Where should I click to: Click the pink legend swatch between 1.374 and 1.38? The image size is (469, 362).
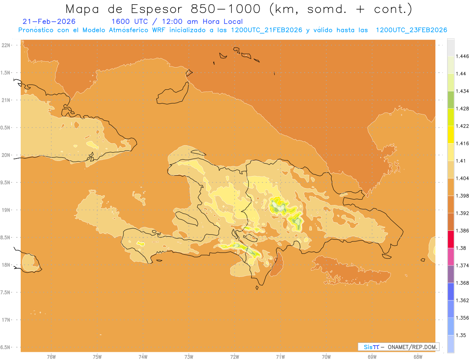[451, 257]
